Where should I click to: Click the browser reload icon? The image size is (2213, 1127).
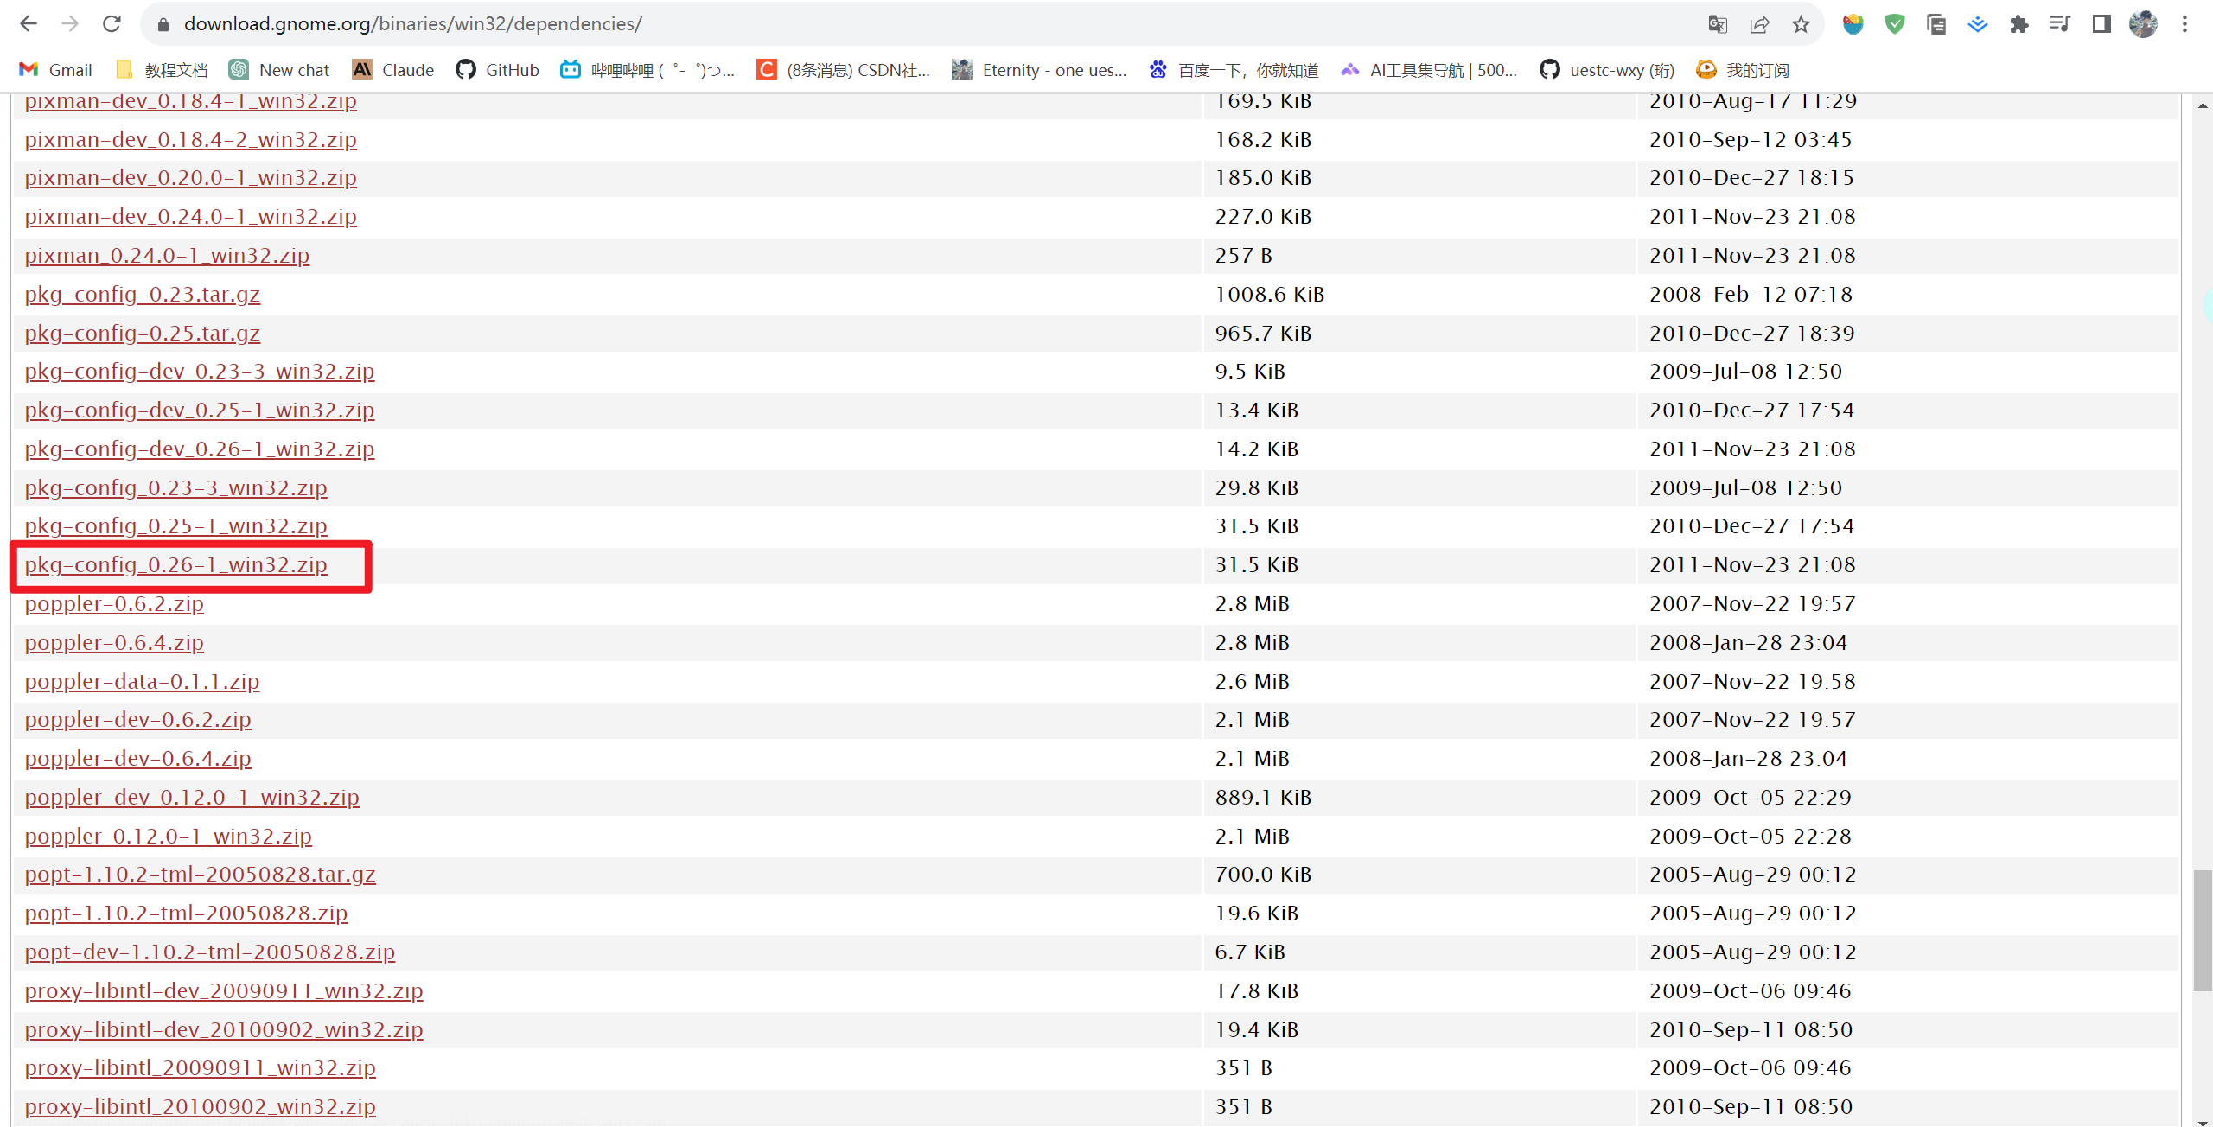pos(112,23)
